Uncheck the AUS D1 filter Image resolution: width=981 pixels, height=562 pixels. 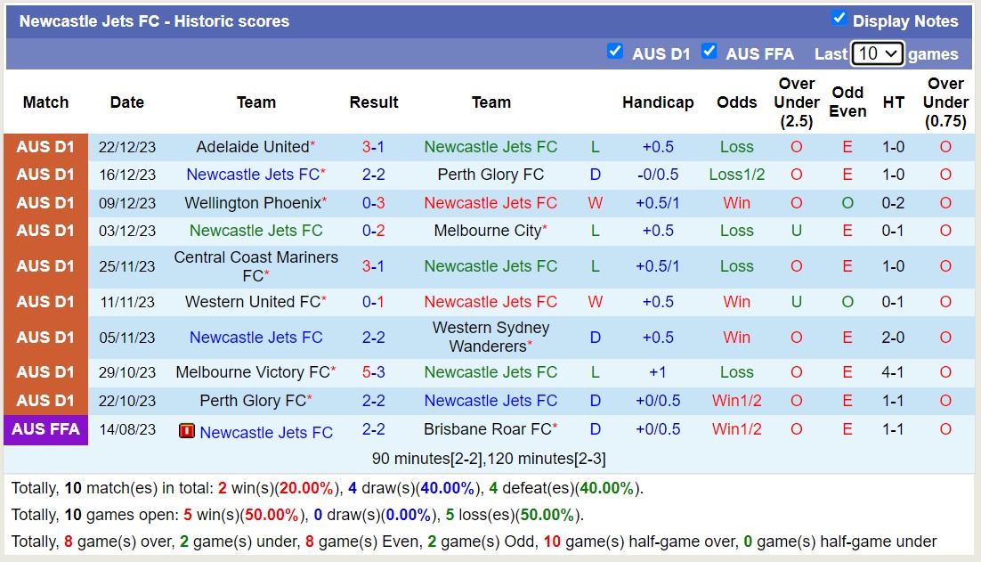click(x=615, y=53)
